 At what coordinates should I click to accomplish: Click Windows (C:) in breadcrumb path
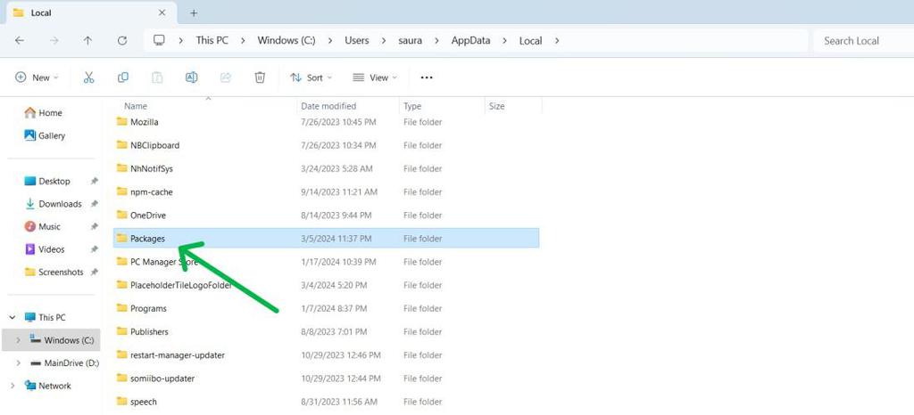click(x=287, y=41)
